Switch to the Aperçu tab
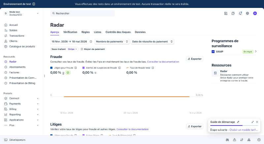 coord(54,32)
